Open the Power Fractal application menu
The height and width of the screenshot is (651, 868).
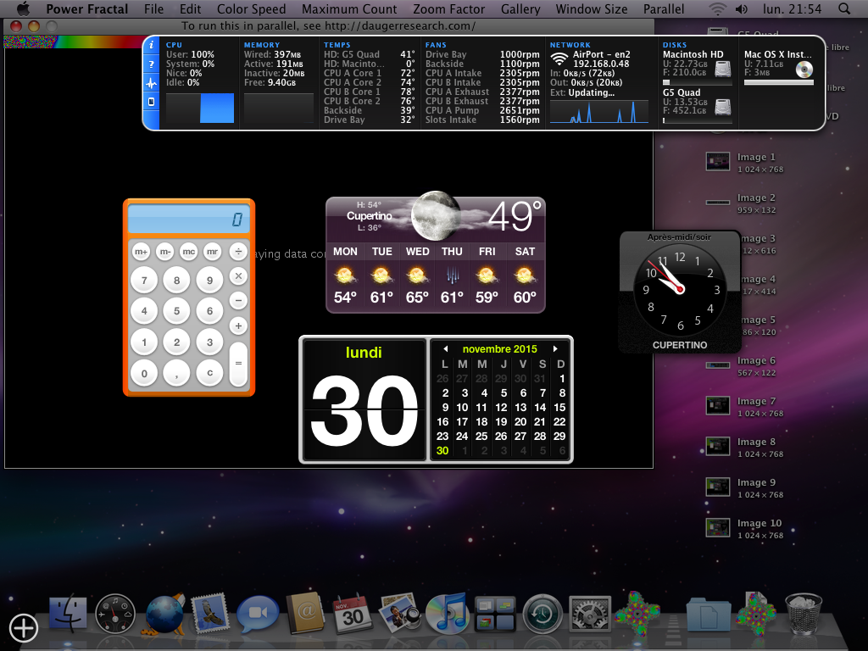tap(87, 8)
